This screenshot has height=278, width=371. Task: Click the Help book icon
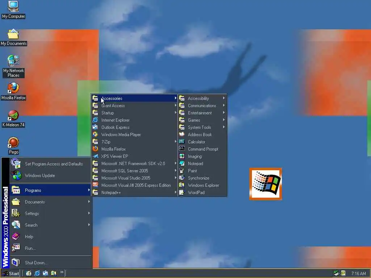tap(16, 236)
